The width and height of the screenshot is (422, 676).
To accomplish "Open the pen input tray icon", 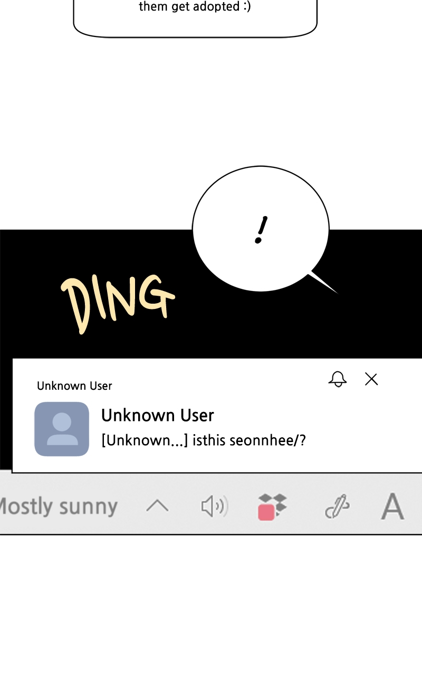I will point(338,507).
